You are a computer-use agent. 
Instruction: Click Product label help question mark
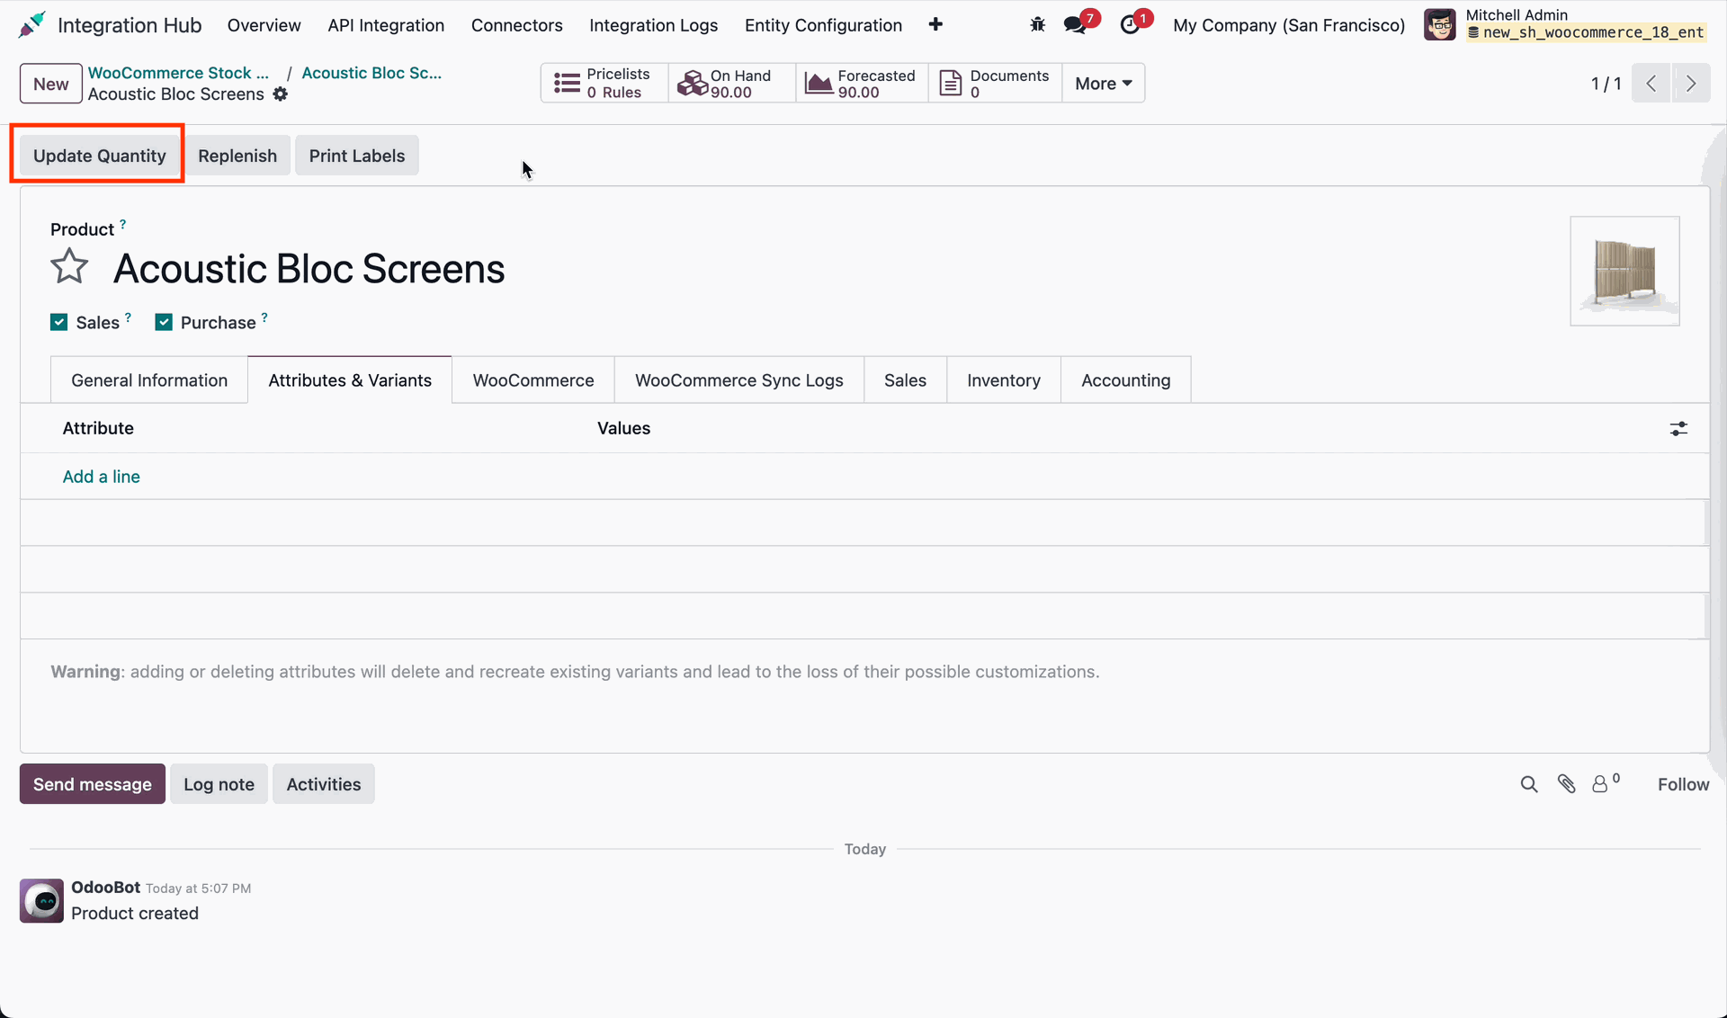[x=122, y=224]
